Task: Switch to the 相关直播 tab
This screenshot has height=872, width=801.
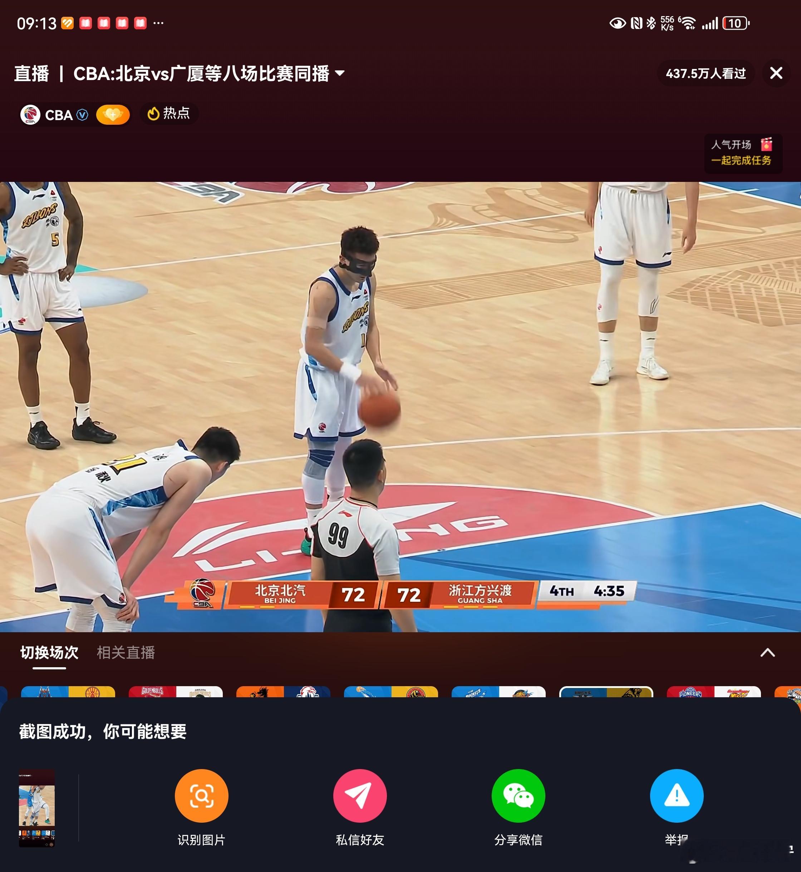Action: [x=126, y=652]
